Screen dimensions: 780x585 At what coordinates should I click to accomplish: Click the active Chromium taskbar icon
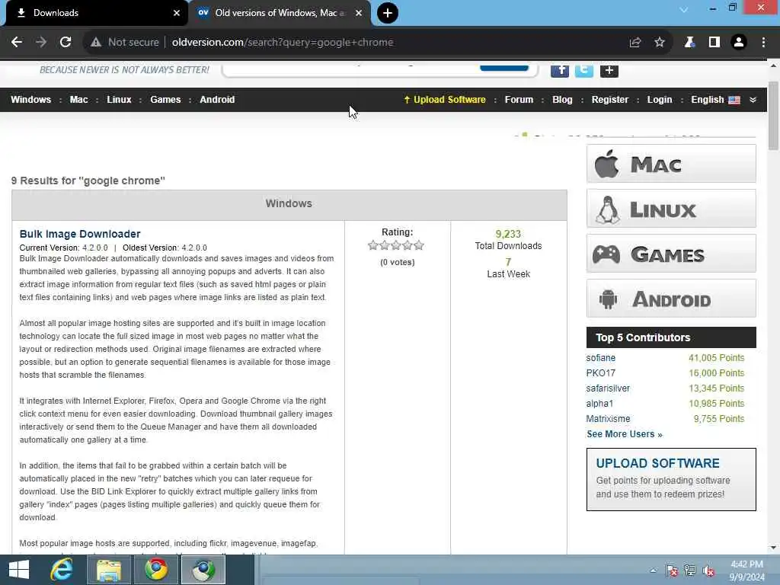(203, 570)
